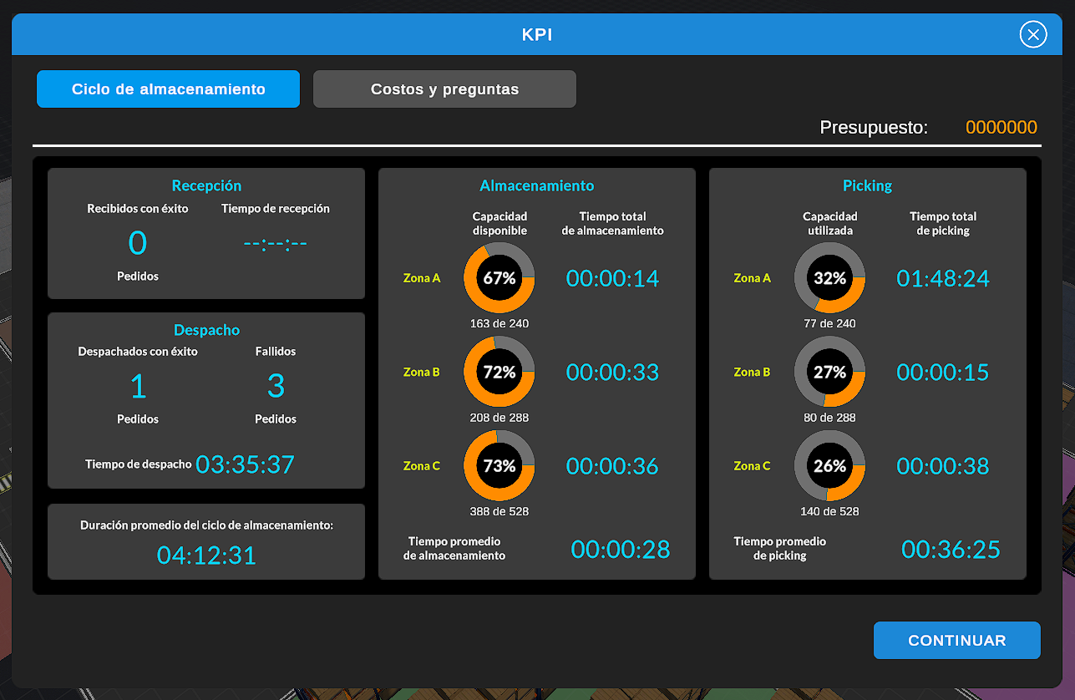
Task: Click the Recibidos con éxito label
Action: (138, 209)
